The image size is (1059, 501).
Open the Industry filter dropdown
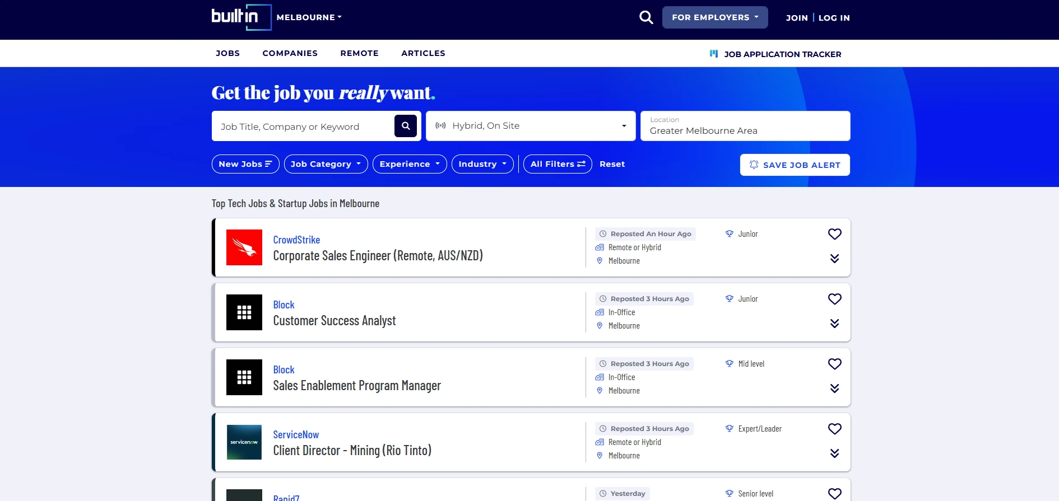482,164
